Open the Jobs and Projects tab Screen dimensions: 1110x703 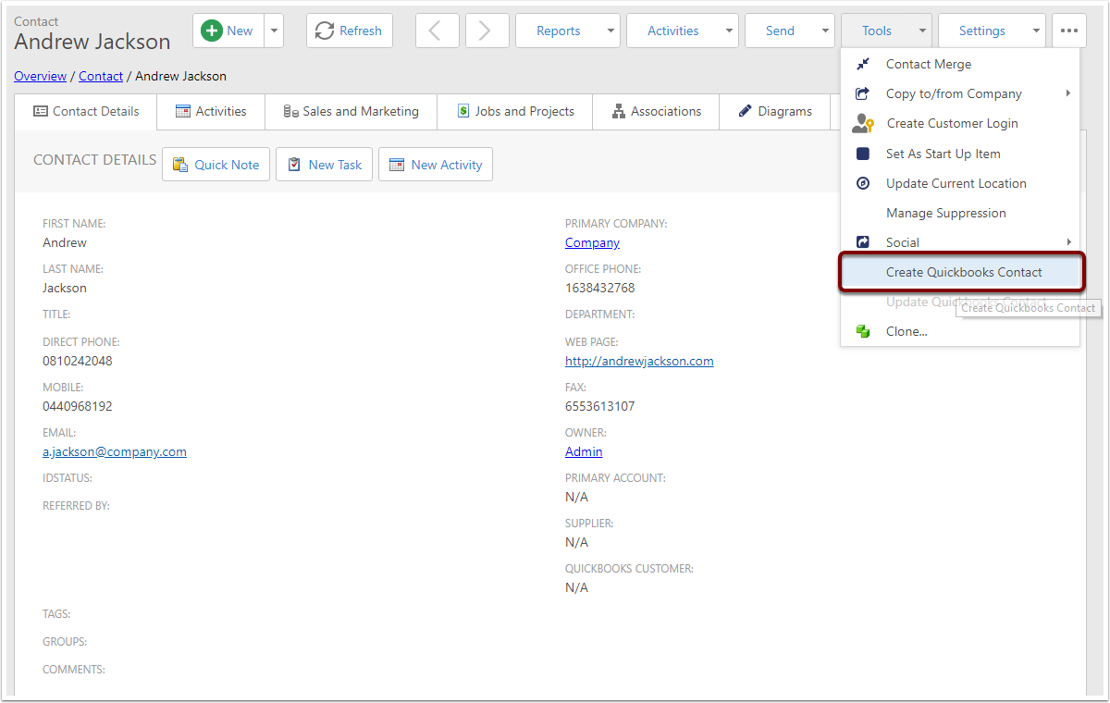(515, 112)
